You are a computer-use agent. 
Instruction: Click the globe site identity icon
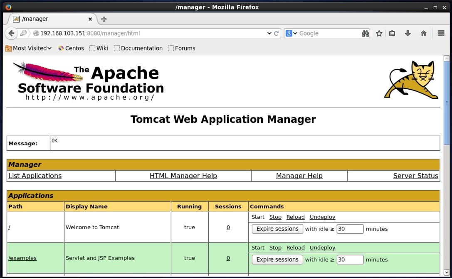[36, 33]
